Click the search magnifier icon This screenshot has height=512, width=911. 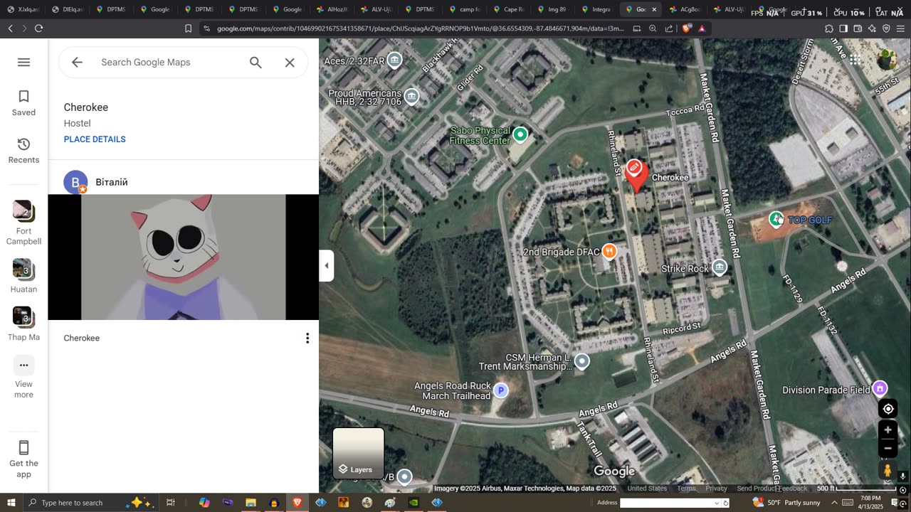(256, 62)
